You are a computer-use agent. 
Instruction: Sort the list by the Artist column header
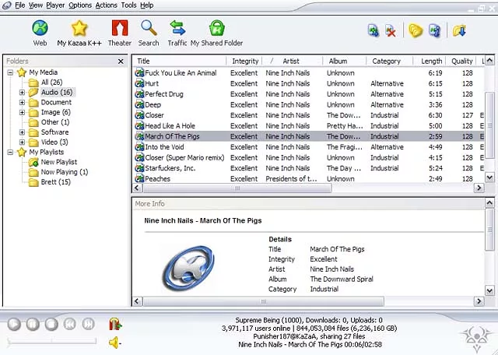coord(291,61)
